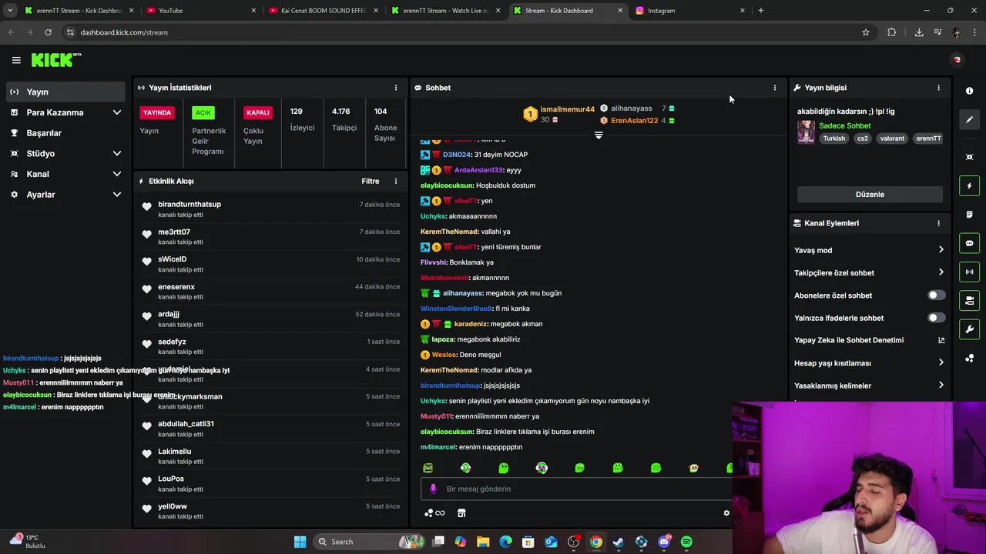
Task: Click the stream category thumbnail in Yayın bilgisi
Action: 806,132
